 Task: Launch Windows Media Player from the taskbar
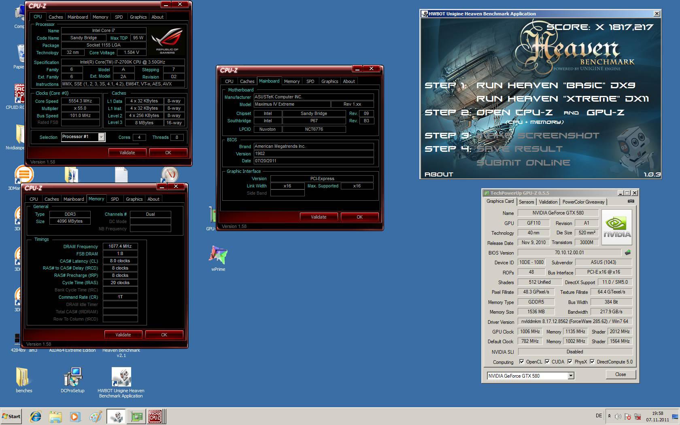(75, 416)
